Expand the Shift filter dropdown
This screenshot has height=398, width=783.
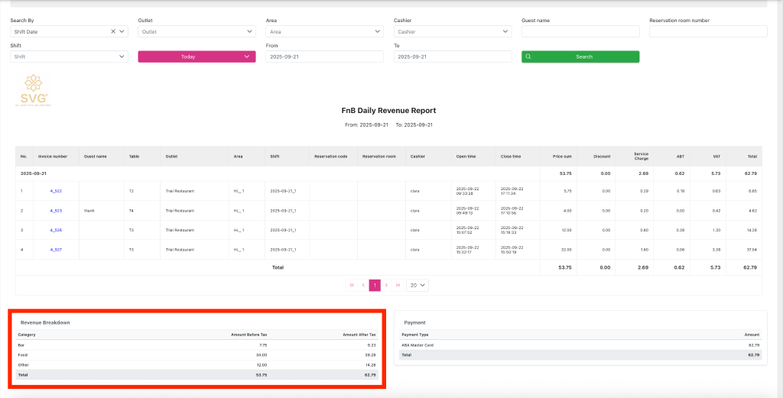[x=69, y=57]
